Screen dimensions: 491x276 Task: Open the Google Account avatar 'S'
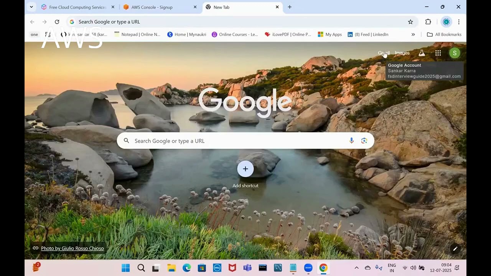(x=455, y=53)
